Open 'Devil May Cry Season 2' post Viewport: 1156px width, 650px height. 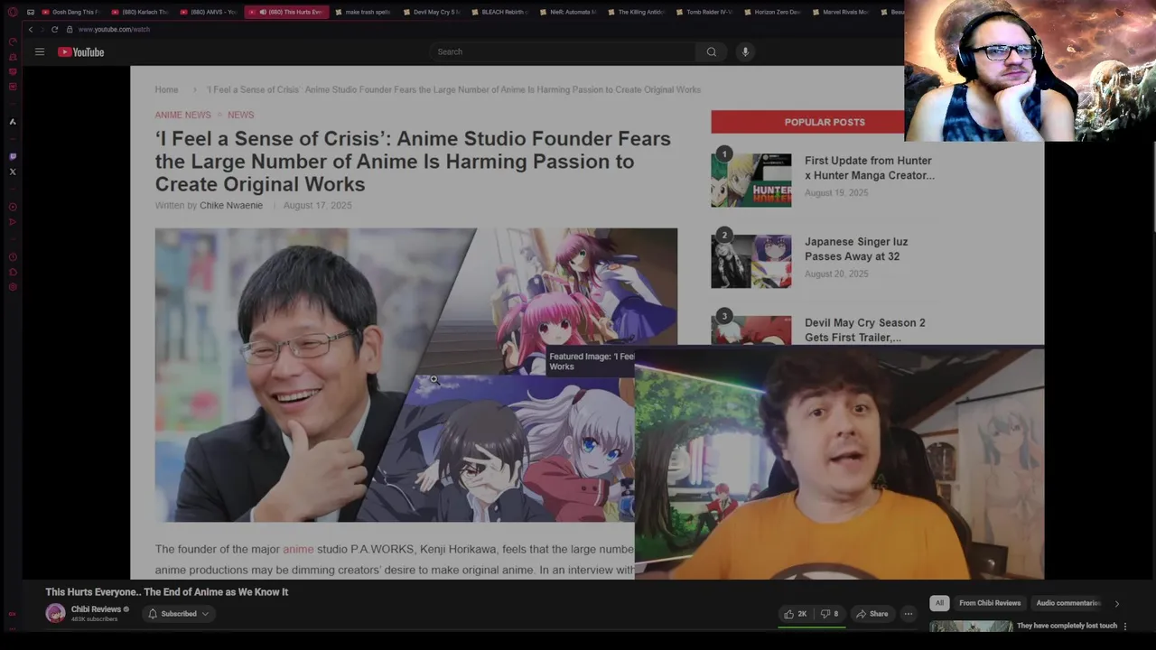pyautogui.click(x=865, y=330)
